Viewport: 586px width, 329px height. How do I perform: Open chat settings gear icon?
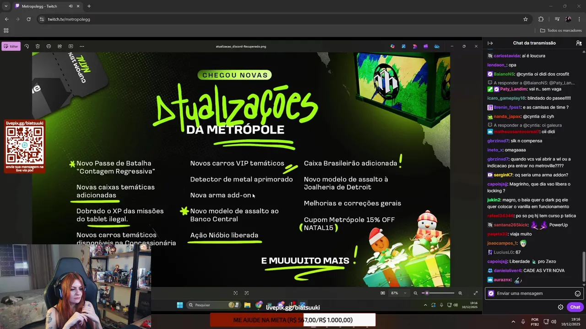pos(560,307)
